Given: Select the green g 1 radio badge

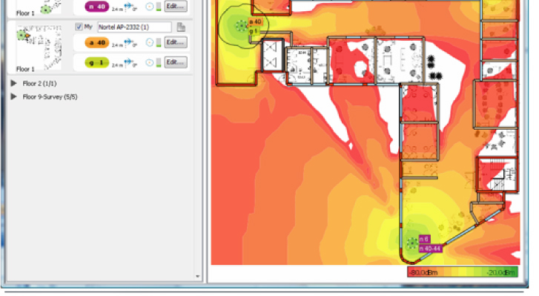Looking at the screenshot, I should 96,62.
